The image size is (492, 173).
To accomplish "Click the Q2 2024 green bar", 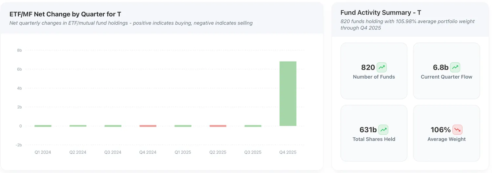I will click(78, 126).
